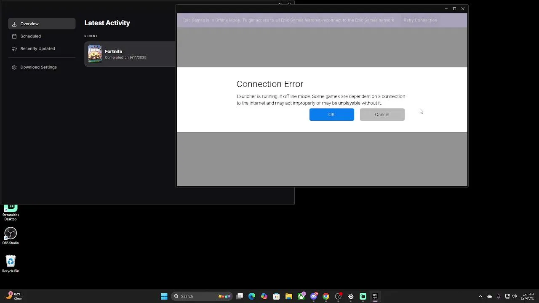Expand the hidden system tray icons

[480, 296]
